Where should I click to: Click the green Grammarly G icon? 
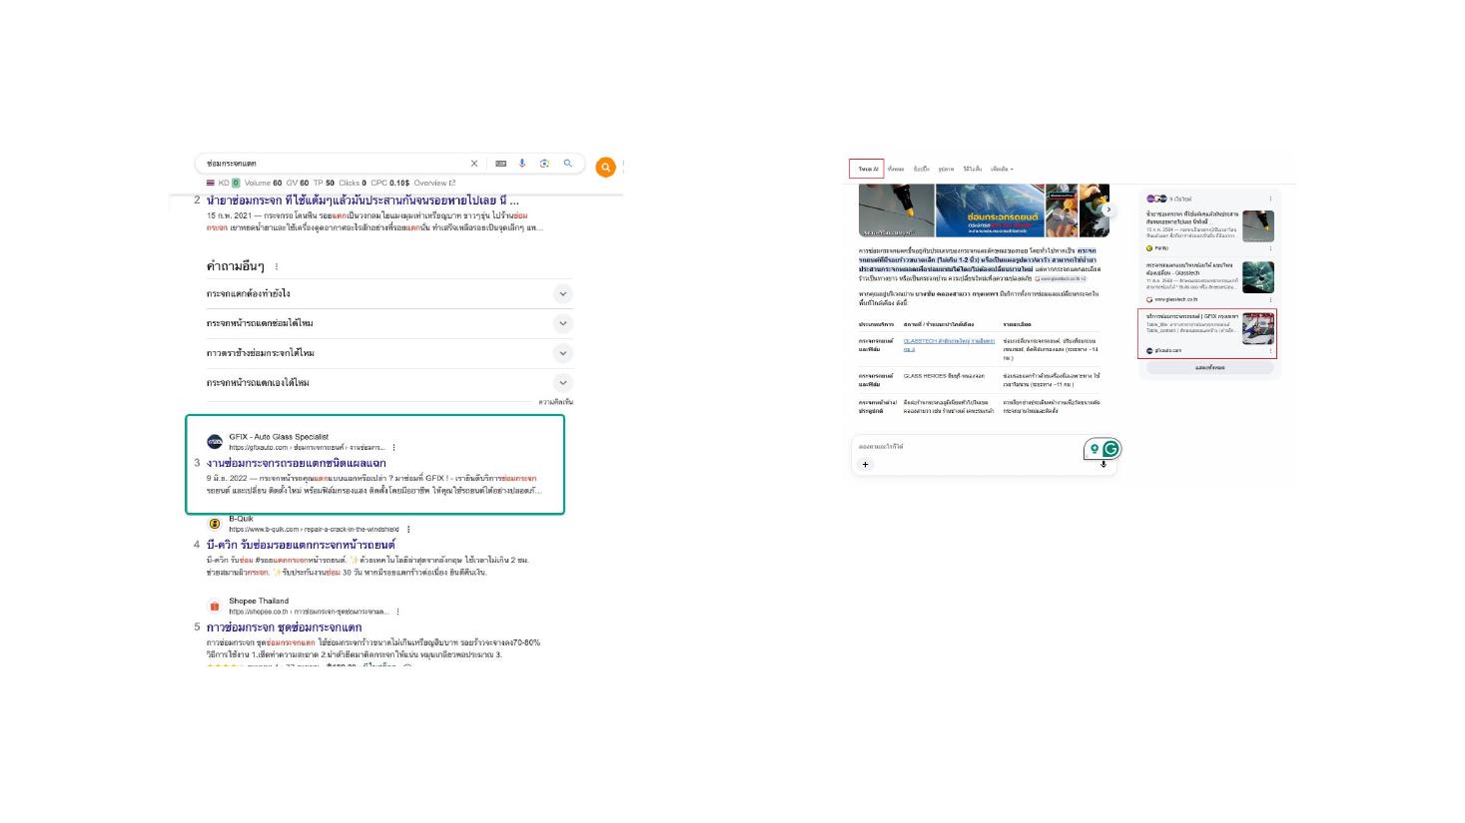[x=1110, y=449]
